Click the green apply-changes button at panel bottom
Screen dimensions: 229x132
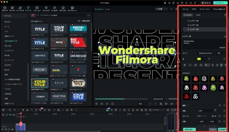[x=189, y=129]
